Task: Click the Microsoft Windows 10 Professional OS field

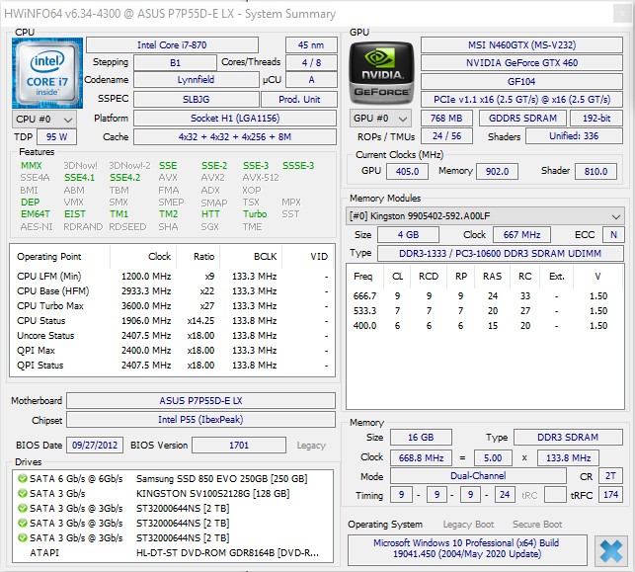Action: point(467,549)
